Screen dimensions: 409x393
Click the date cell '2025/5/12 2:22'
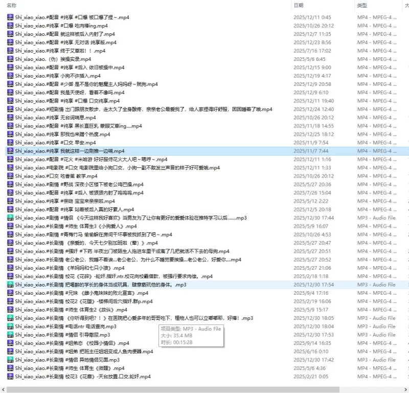tap(311, 201)
